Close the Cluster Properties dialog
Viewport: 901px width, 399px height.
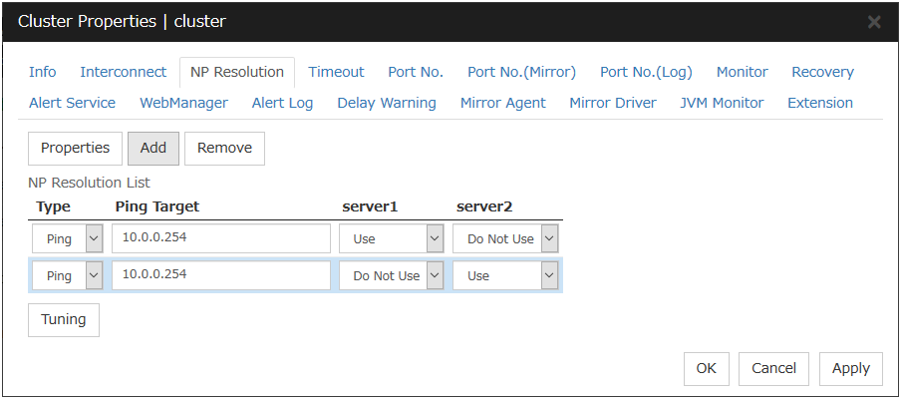click(874, 22)
